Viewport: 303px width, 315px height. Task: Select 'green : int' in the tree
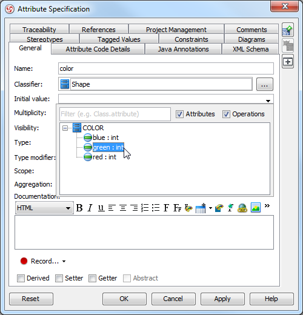click(x=108, y=147)
